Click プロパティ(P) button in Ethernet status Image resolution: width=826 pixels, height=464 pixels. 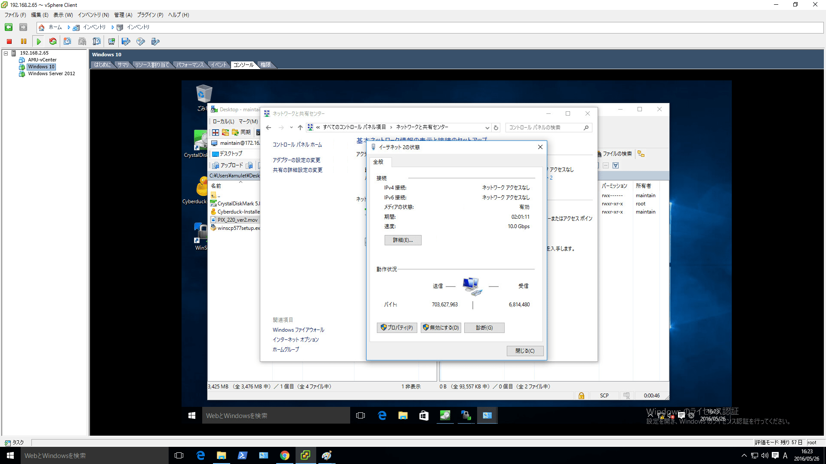pyautogui.click(x=397, y=328)
